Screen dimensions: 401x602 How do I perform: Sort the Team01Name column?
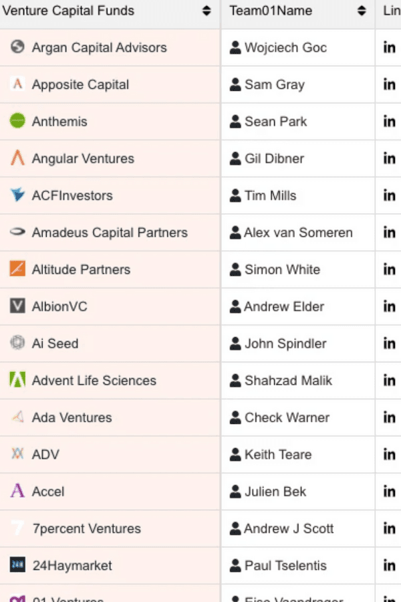click(x=361, y=11)
